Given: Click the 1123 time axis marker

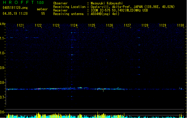Looking at the screenshot, I should (56, 25).
